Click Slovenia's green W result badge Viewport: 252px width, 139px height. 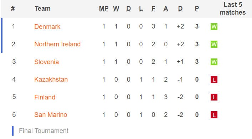214,62
